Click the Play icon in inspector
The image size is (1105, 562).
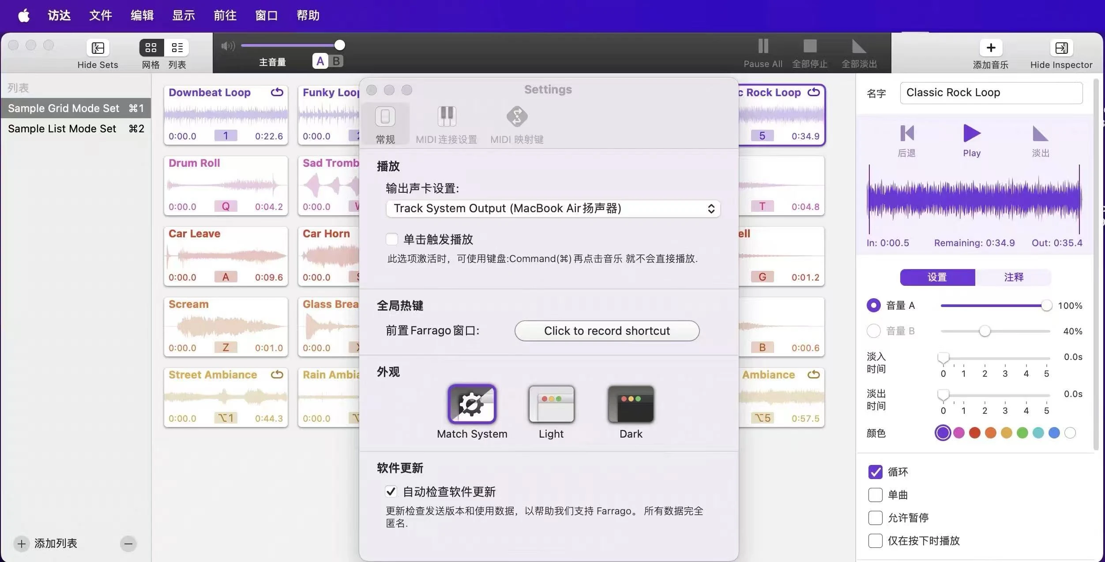coord(972,133)
